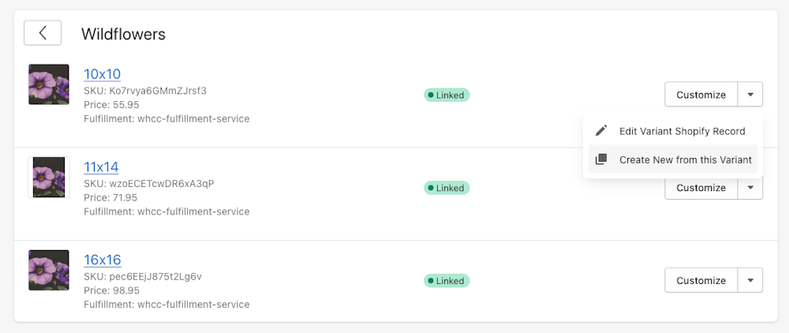
Task: Select Edit Variant Shopify Record menu item
Action: click(682, 131)
